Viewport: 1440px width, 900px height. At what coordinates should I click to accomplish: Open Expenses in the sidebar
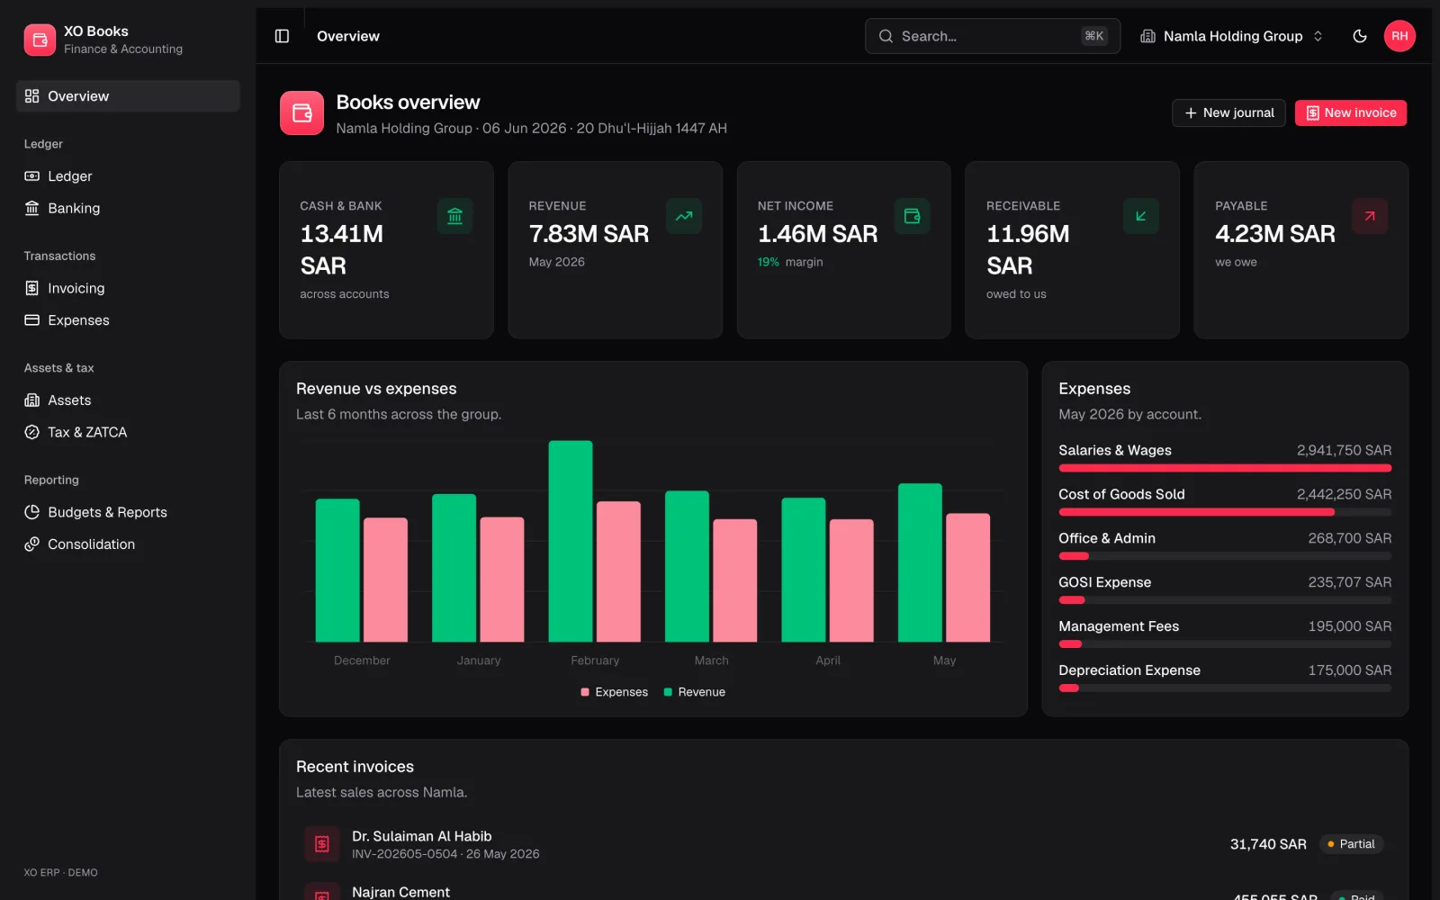(128, 320)
